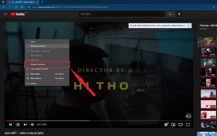Seek on the video progress bar
The image size is (217, 136).
pos(99,121)
